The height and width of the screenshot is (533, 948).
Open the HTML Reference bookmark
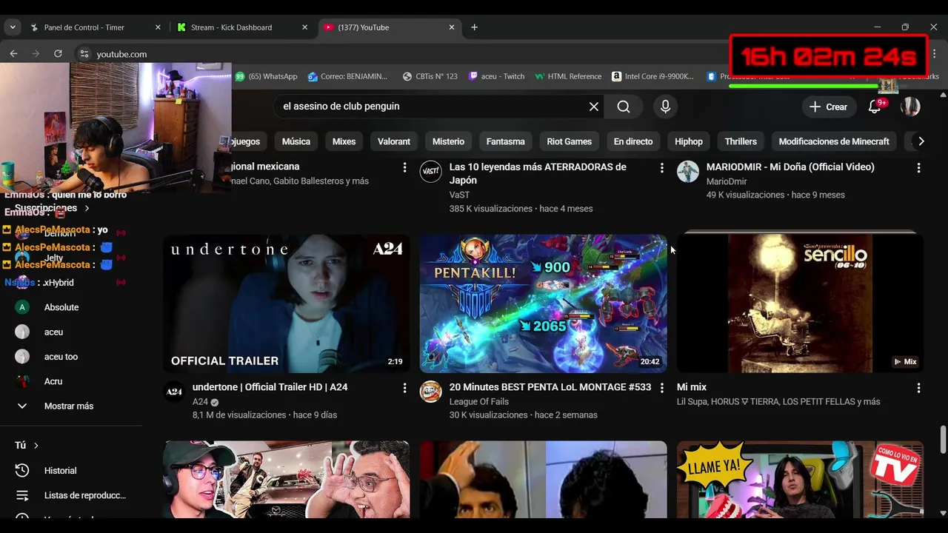568,76
